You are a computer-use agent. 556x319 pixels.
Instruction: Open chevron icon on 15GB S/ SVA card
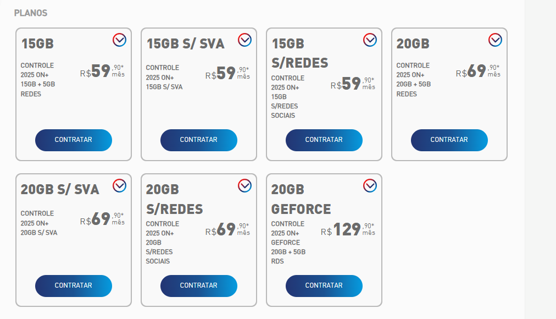[244, 40]
